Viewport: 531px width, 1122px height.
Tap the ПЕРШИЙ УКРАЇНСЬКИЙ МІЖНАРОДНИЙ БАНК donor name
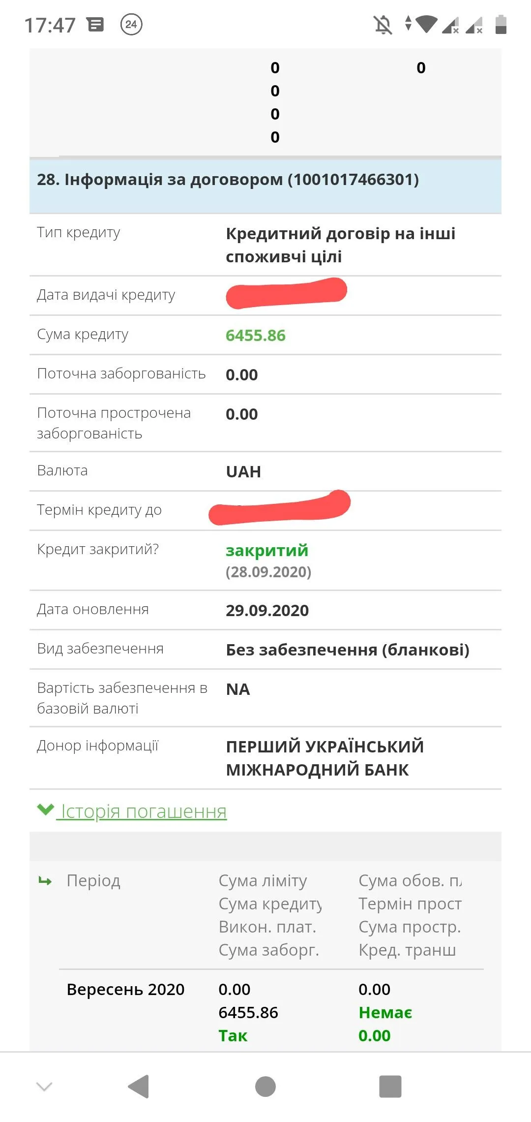(x=324, y=758)
